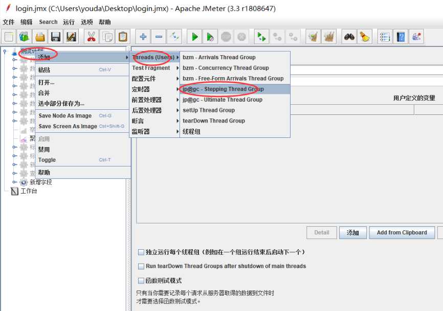Collapse the root test plan tree node
This screenshot has height=311, width=443.
[5, 51]
